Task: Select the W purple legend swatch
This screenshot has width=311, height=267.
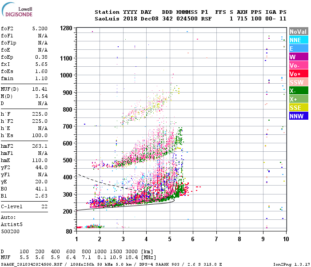Action: point(299,57)
